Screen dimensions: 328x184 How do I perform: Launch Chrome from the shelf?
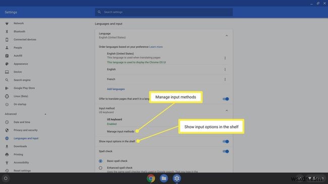click(151, 178)
